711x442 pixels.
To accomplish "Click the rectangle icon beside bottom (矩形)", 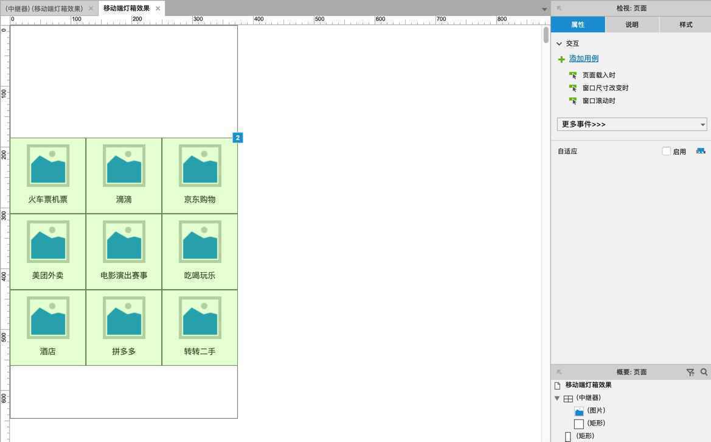I will 568,437.
